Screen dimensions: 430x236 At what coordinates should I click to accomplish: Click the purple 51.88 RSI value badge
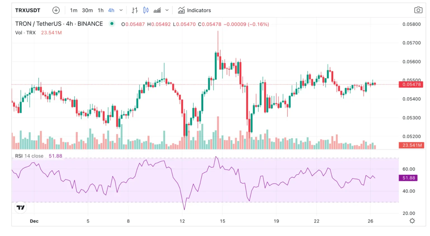[x=408, y=178]
